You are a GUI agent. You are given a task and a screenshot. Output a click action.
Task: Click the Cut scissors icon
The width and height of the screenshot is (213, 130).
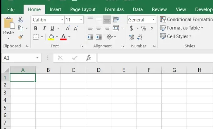[20, 20]
